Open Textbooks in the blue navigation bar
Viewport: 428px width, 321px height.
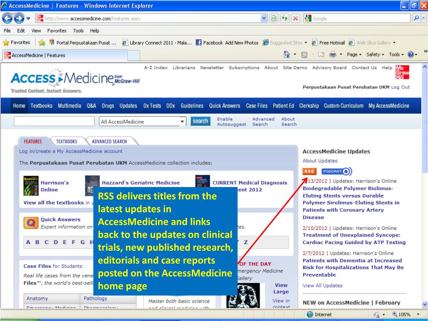coord(41,106)
